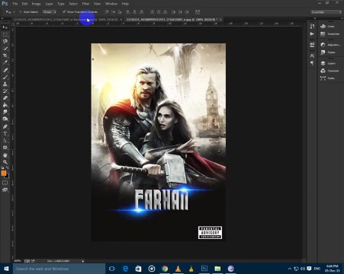Image resolution: width=344 pixels, height=274 pixels.
Task: Open the View menu
Action: pyautogui.click(x=97, y=4)
